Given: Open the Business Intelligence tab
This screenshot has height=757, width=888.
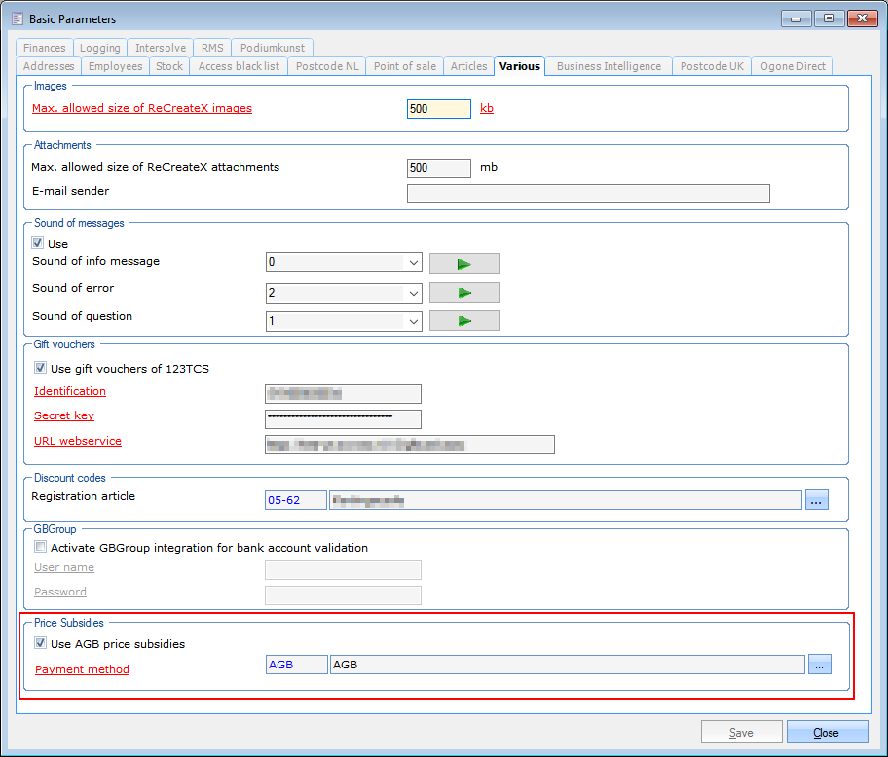Looking at the screenshot, I should click(x=609, y=66).
